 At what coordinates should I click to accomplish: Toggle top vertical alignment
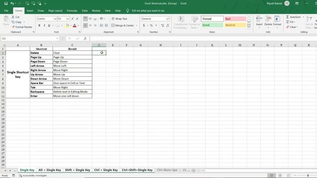point(85,19)
